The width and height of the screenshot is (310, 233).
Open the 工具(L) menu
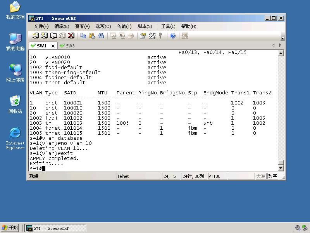coord(168,26)
